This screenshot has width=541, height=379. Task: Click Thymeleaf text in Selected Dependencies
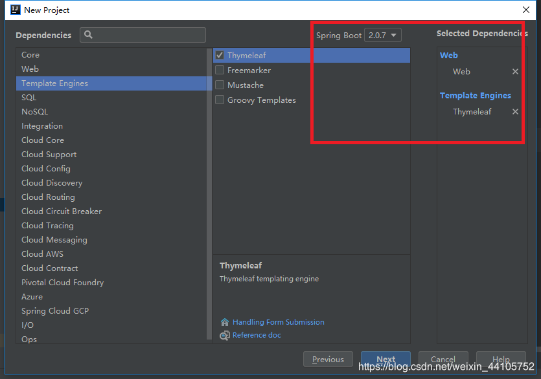coord(472,112)
